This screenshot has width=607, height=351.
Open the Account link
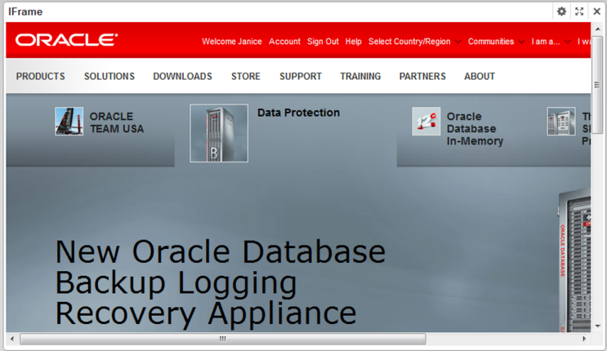coord(284,42)
